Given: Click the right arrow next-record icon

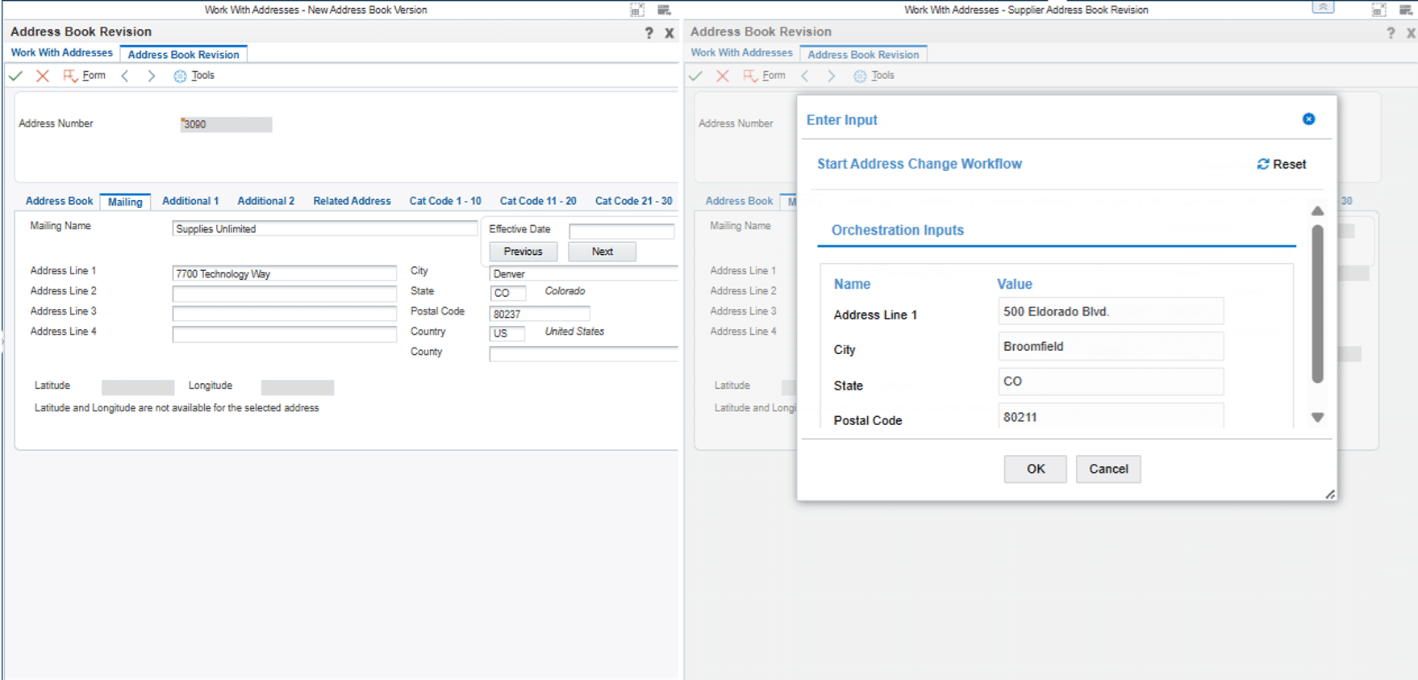Looking at the screenshot, I should click(x=151, y=76).
